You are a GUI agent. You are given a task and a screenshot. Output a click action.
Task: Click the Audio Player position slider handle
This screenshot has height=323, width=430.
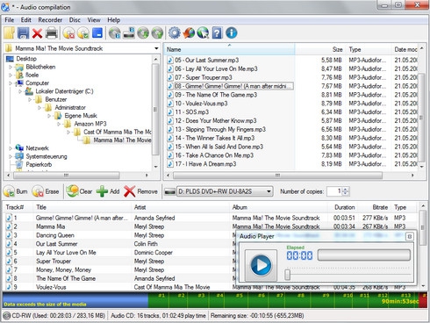click(288, 275)
